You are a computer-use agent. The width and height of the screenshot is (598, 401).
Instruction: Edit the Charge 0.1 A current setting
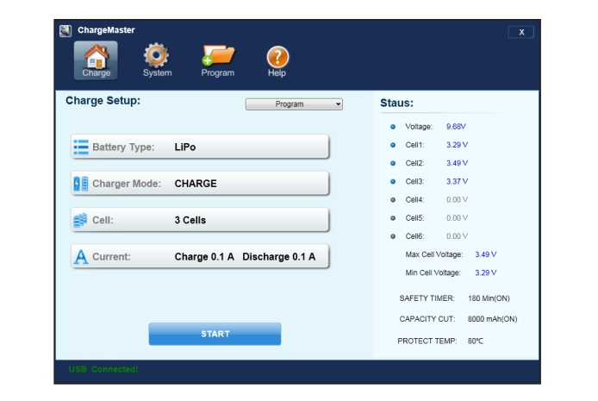coord(204,257)
